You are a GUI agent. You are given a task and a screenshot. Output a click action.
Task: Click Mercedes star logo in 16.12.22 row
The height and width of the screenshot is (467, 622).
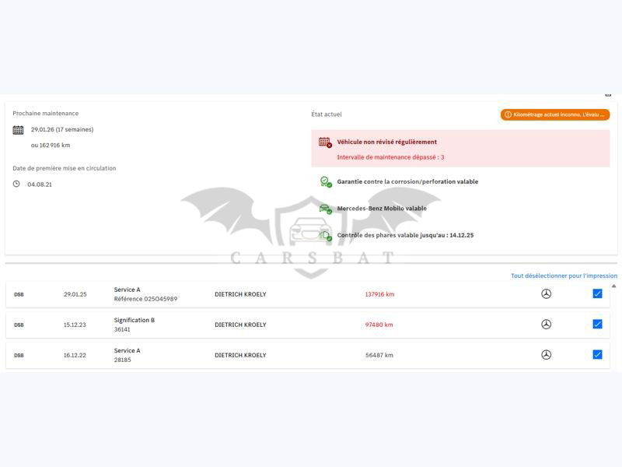point(546,355)
